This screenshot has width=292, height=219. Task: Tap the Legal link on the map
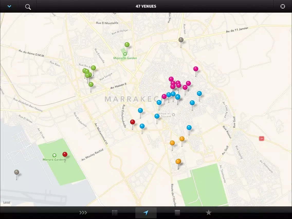click(x=6, y=202)
